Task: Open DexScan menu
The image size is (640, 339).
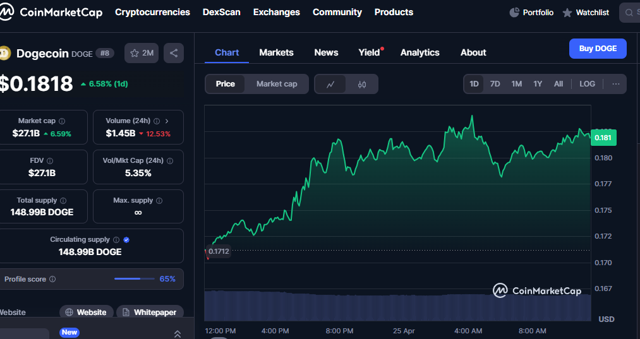Action: (222, 12)
